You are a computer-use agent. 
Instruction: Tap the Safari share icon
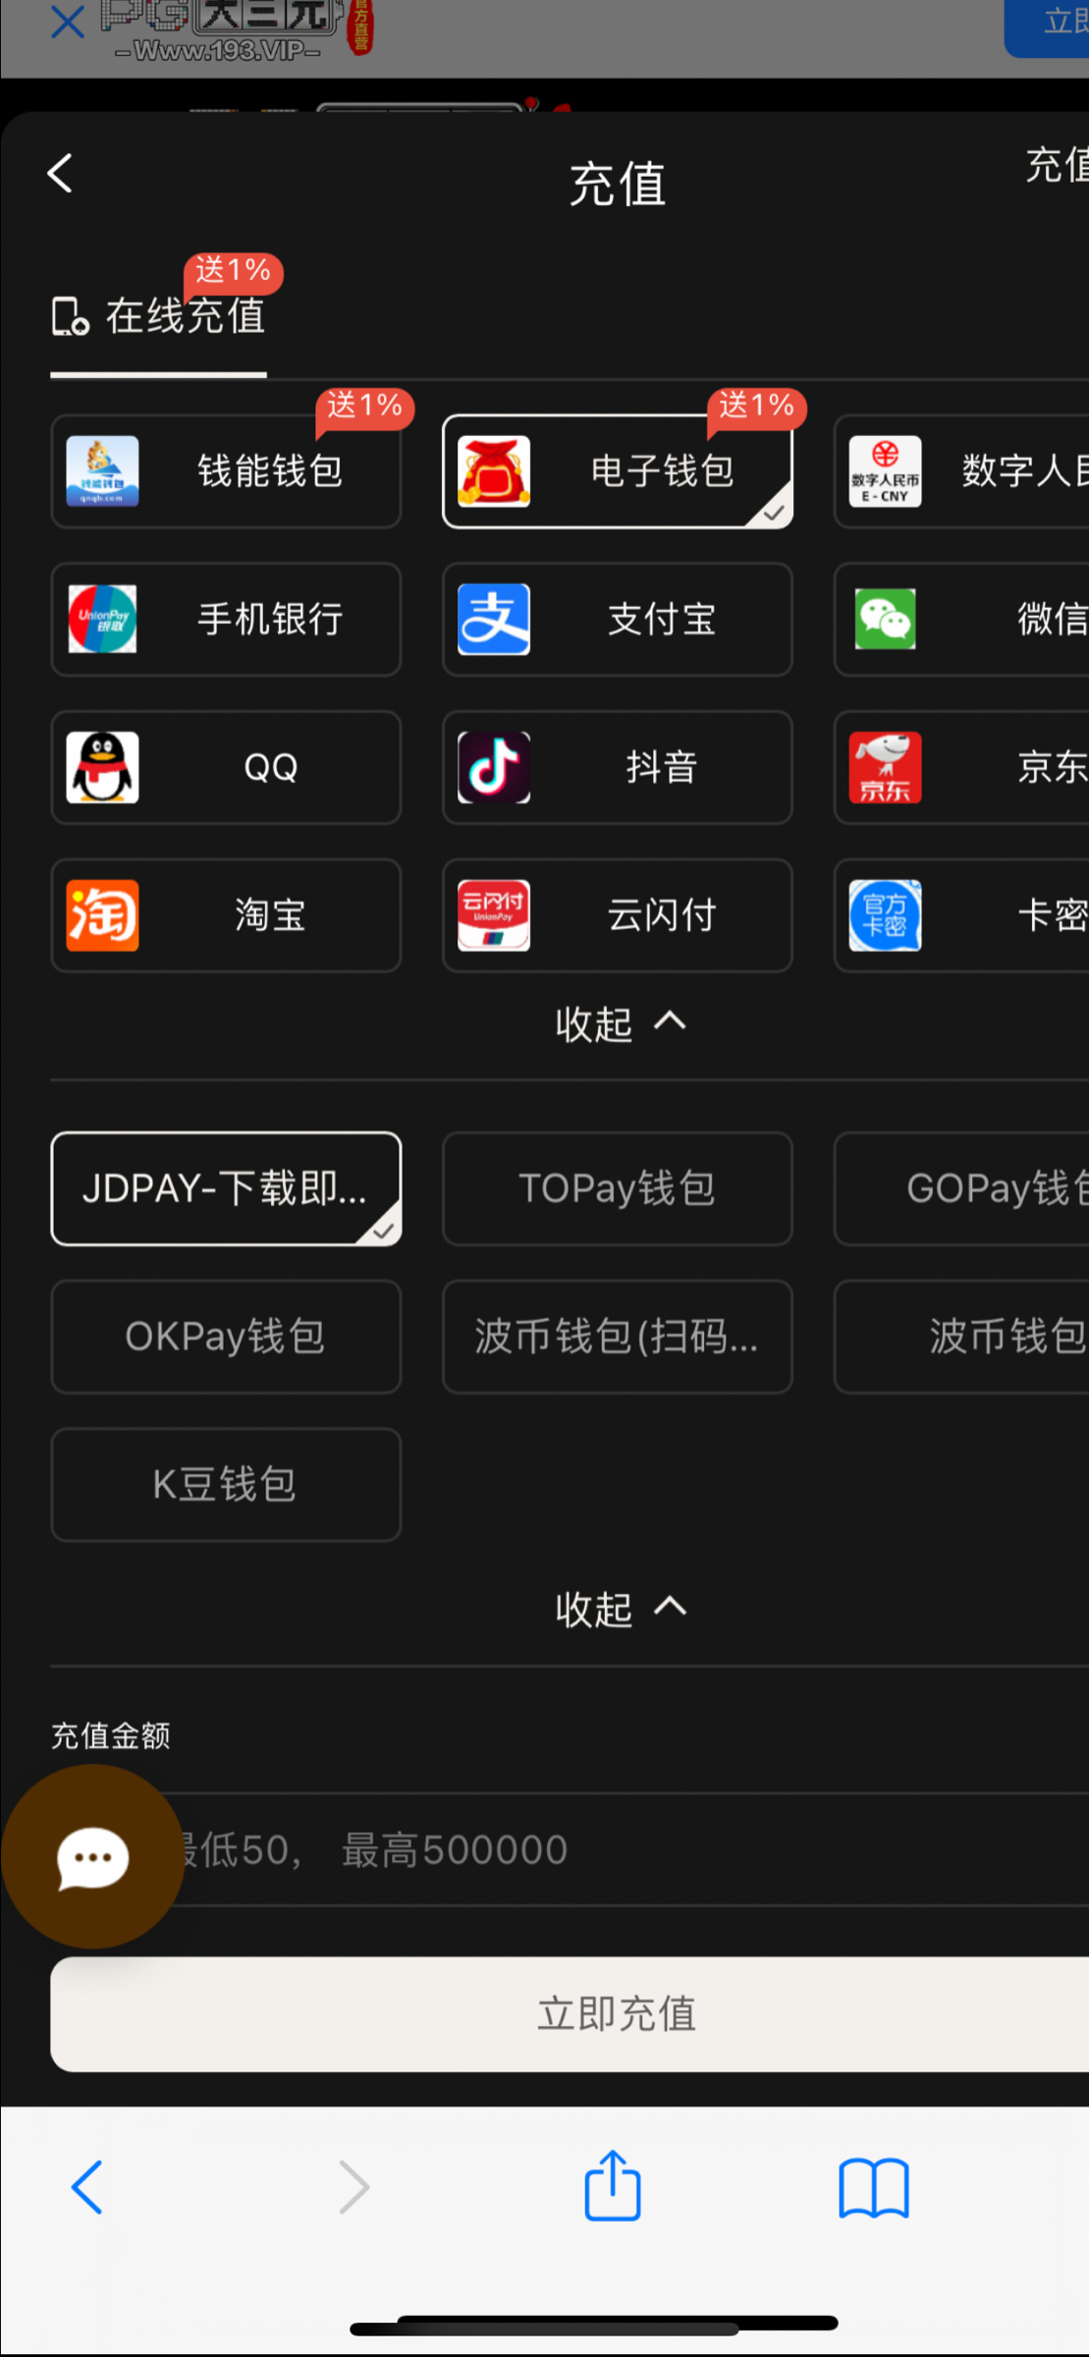[x=613, y=2186]
